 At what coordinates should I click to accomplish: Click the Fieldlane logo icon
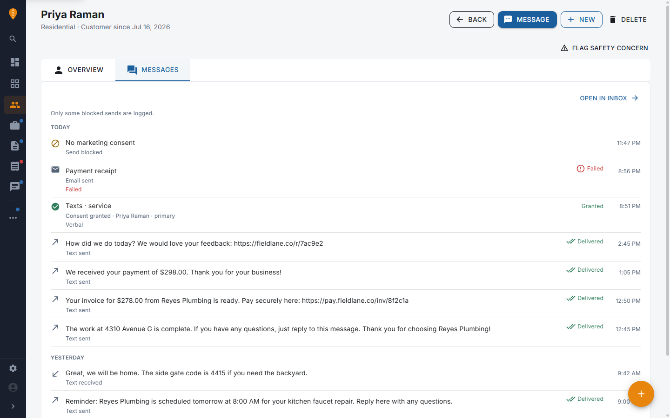pyautogui.click(x=13, y=13)
